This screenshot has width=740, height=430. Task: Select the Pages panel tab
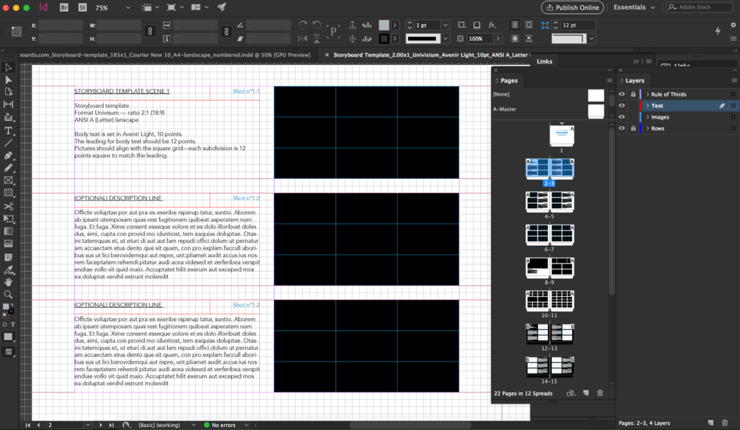pyautogui.click(x=509, y=81)
